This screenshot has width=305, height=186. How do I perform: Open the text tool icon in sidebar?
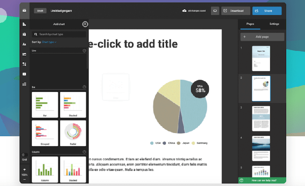24,44
